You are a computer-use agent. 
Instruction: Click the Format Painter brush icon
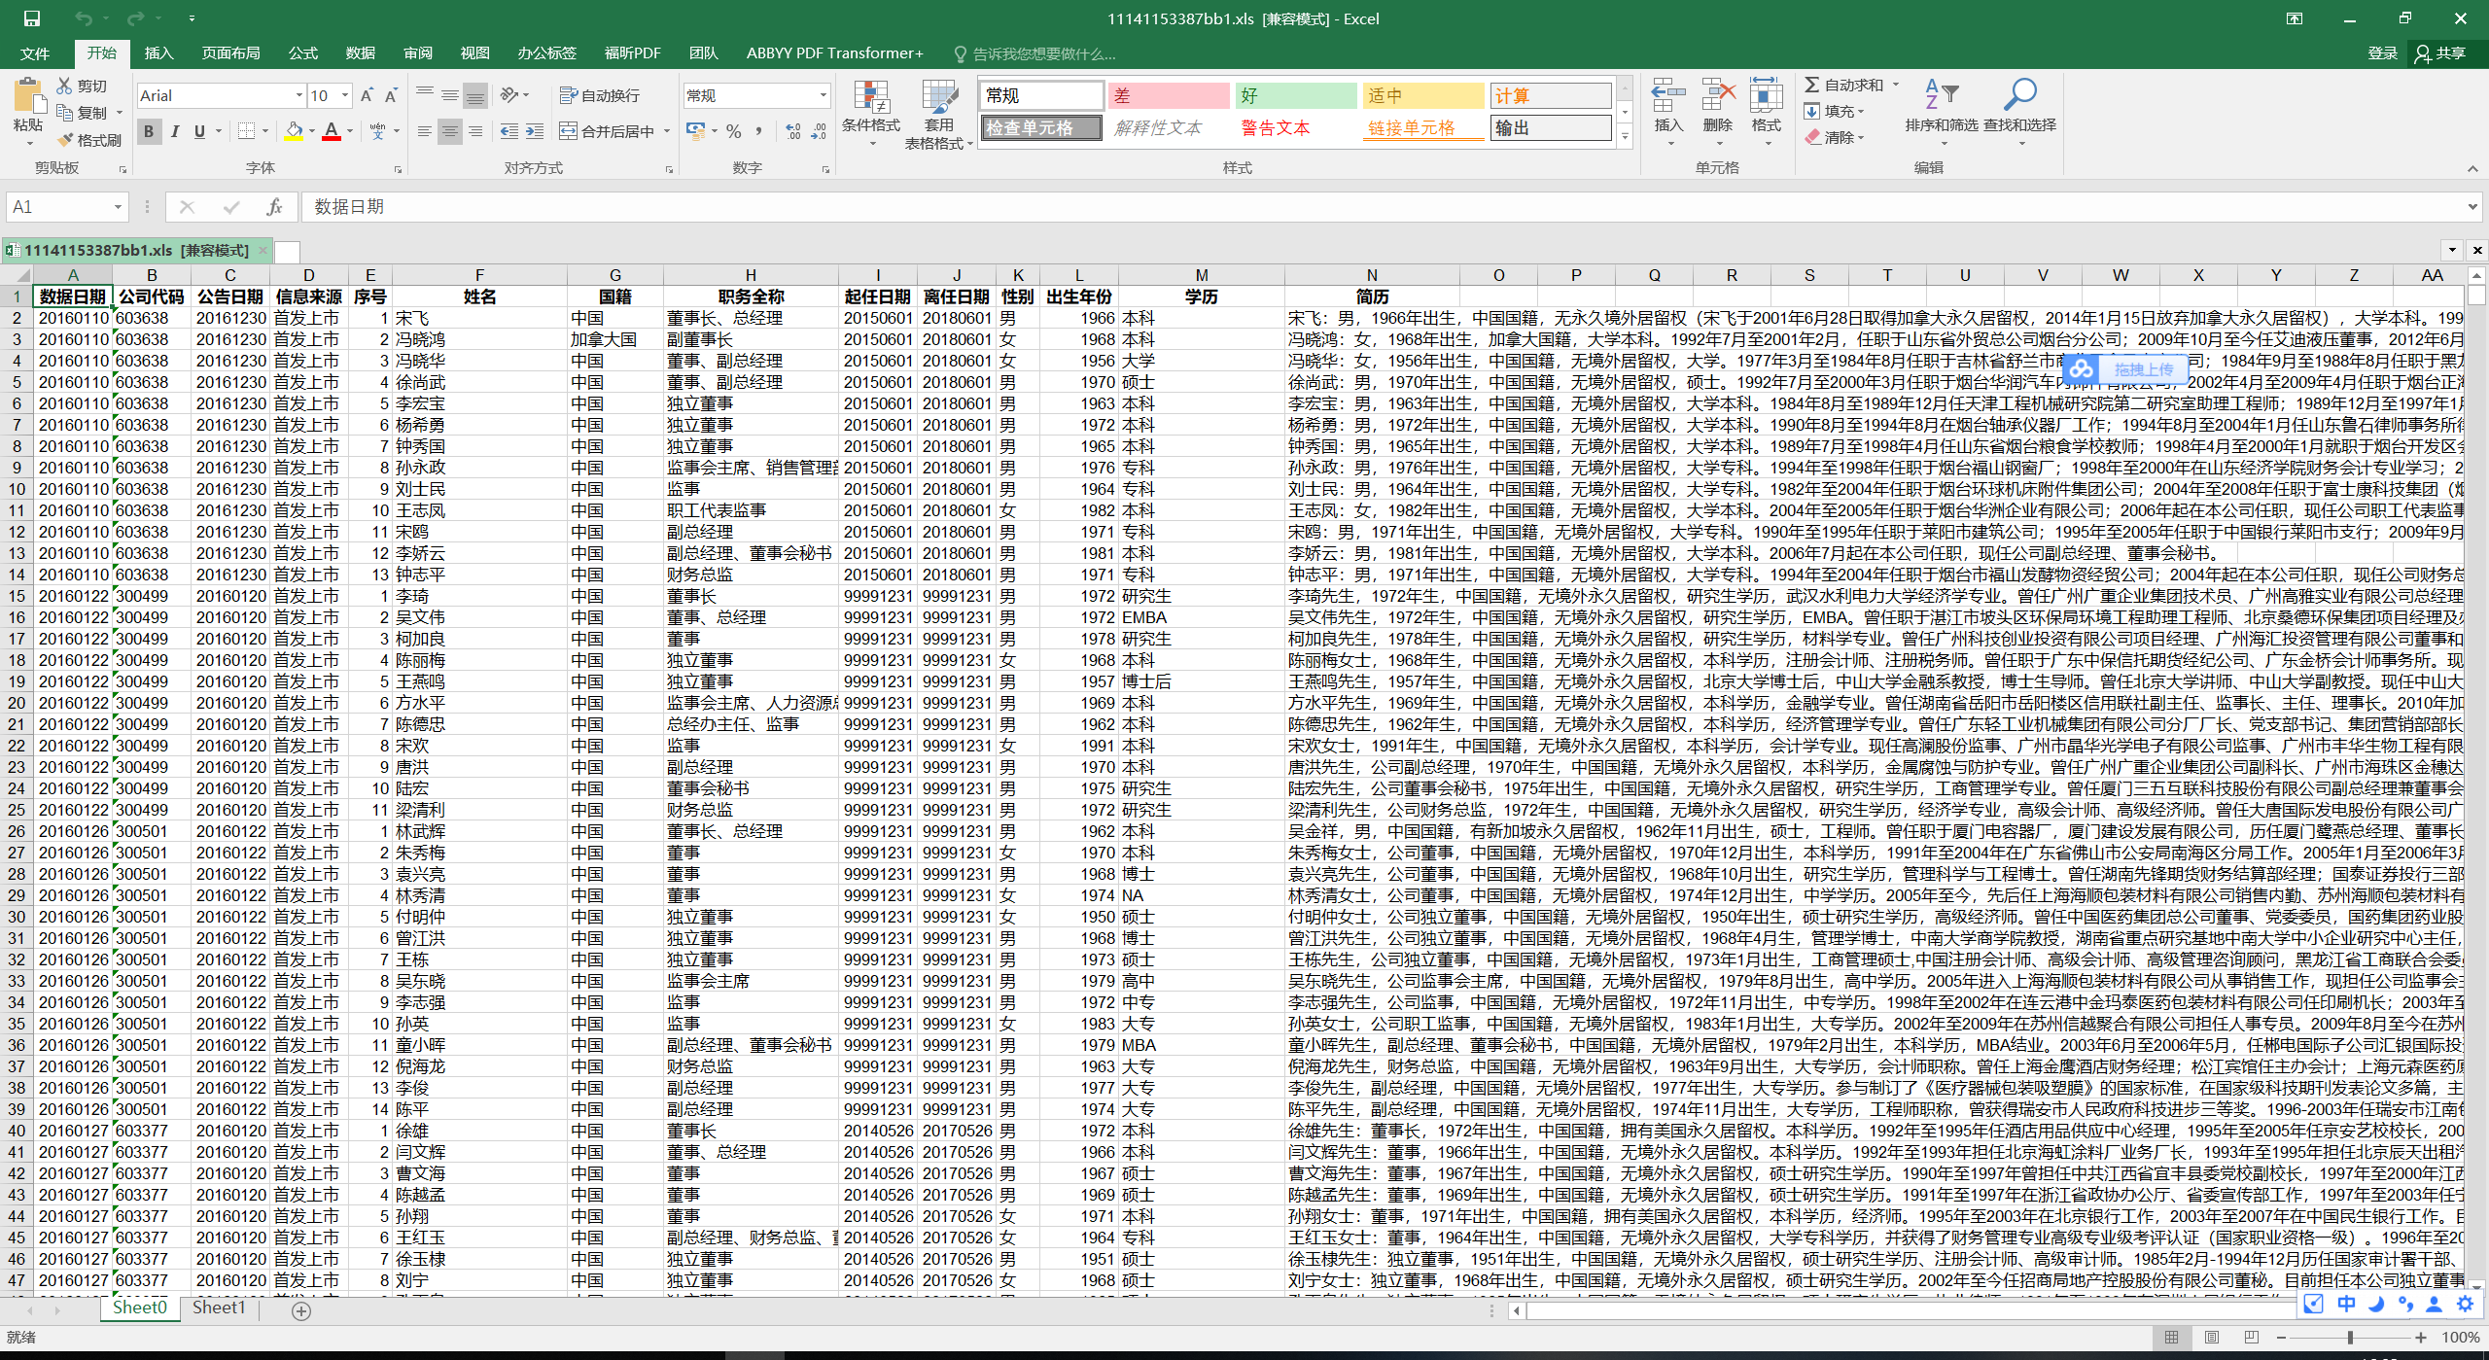66,140
